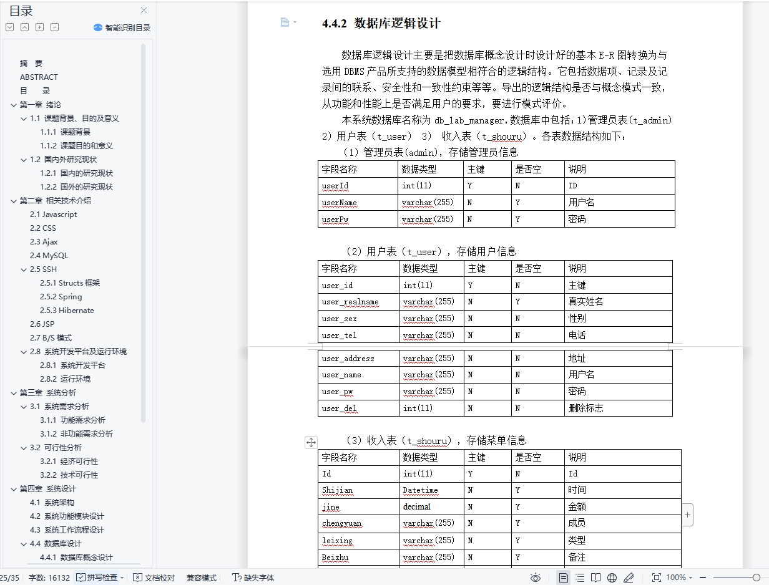Click the user_address field cell
This screenshot has width=769, height=585.
click(x=358, y=359)
